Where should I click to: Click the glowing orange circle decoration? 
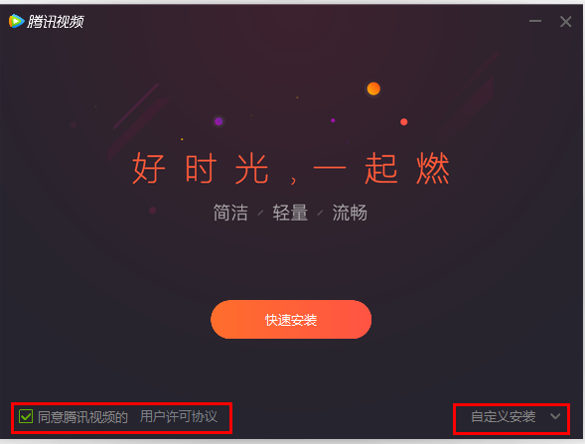(373, 88)
